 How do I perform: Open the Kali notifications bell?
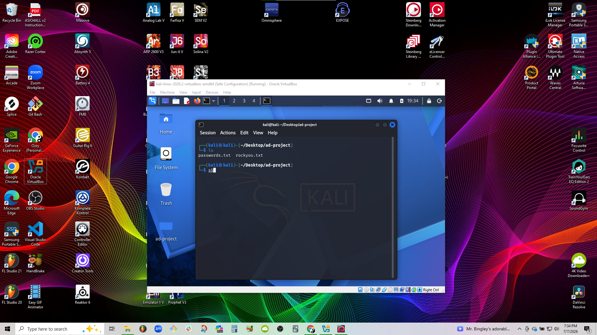pyautogui.click(x=391, y=101)
